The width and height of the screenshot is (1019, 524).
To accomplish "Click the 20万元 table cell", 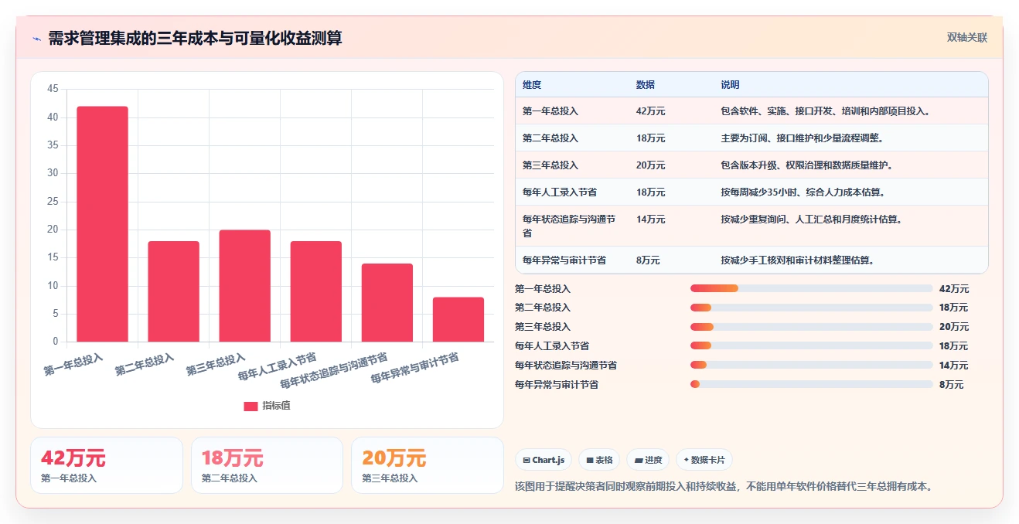I will click(650, 165).
